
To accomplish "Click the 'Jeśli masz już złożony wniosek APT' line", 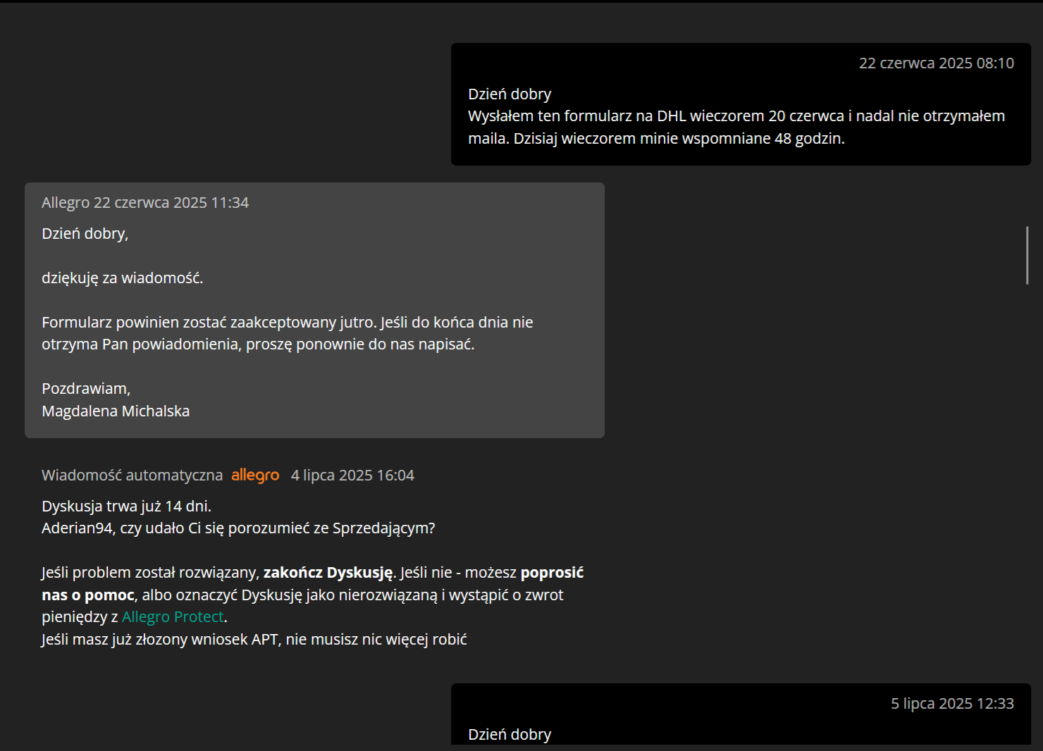I will (254, 640).
